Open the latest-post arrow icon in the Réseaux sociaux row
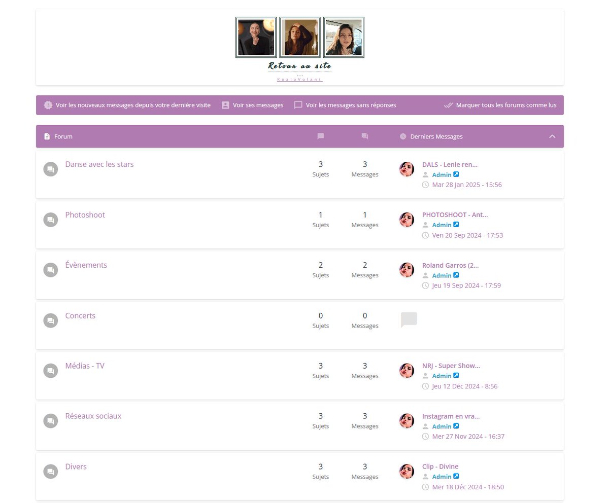This screenshot has height=503, width=609. [x=456, y=426]
